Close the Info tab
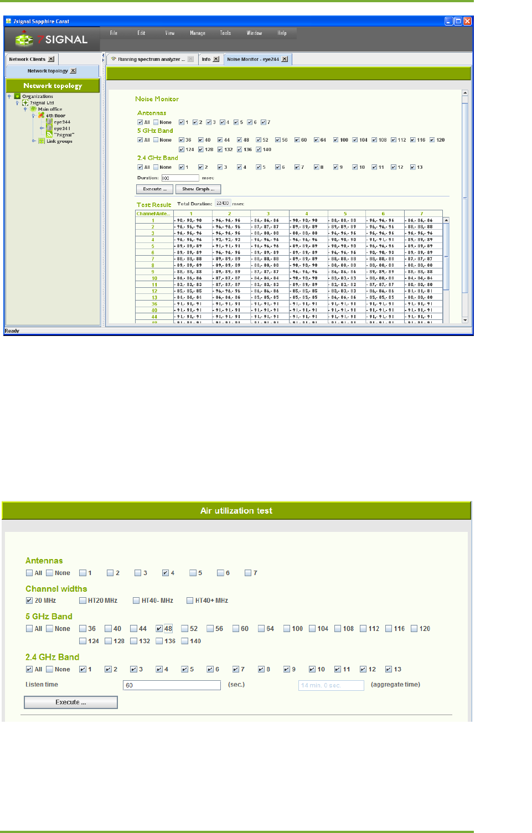The image size is (532, 833). pos(216,59)
